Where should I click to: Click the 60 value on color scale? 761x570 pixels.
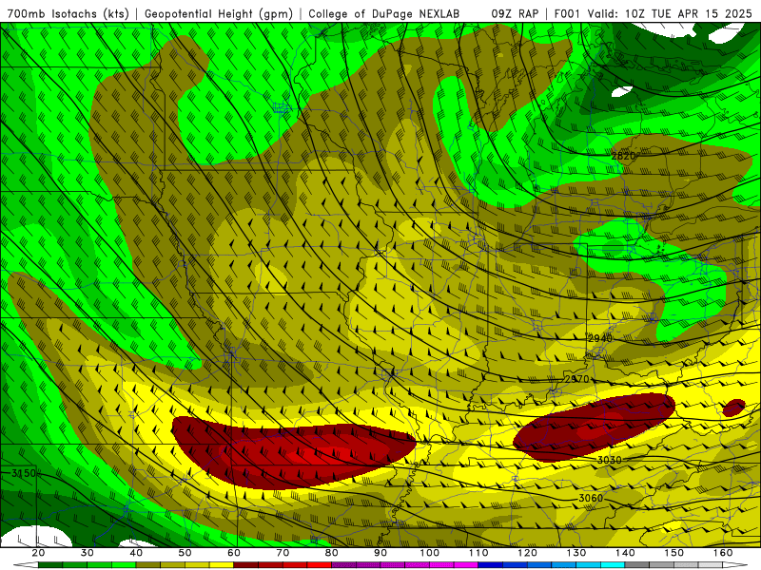pos(234,553)
